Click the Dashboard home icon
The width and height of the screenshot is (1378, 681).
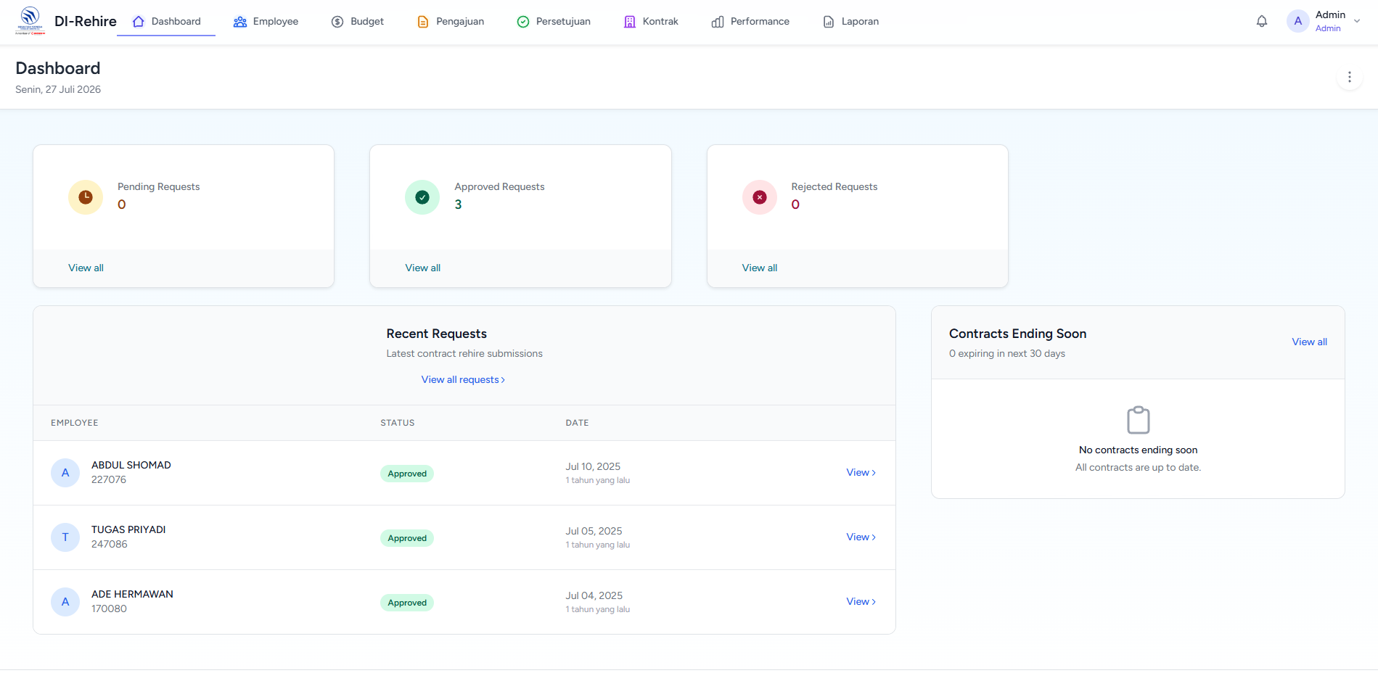139,22
